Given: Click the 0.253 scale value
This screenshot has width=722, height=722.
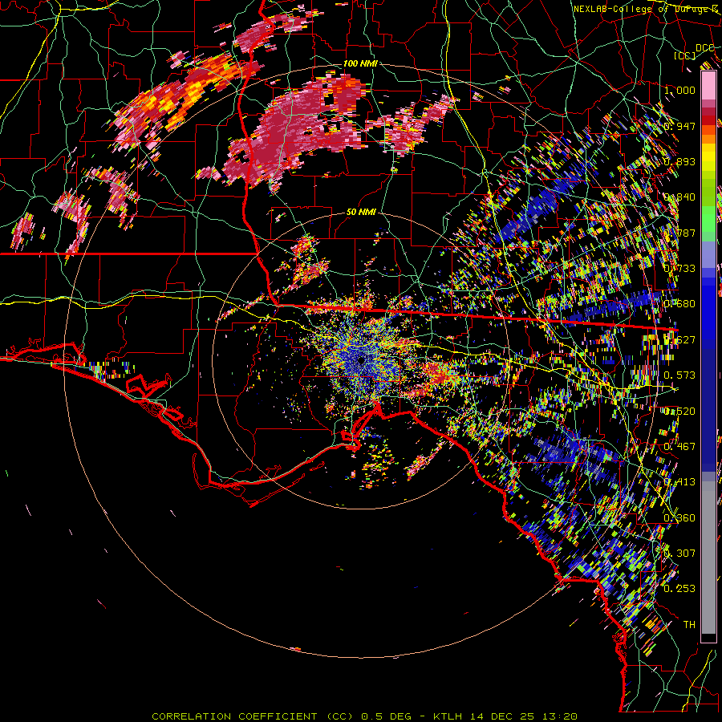Looking at the screenshot, I should (679, 589).
